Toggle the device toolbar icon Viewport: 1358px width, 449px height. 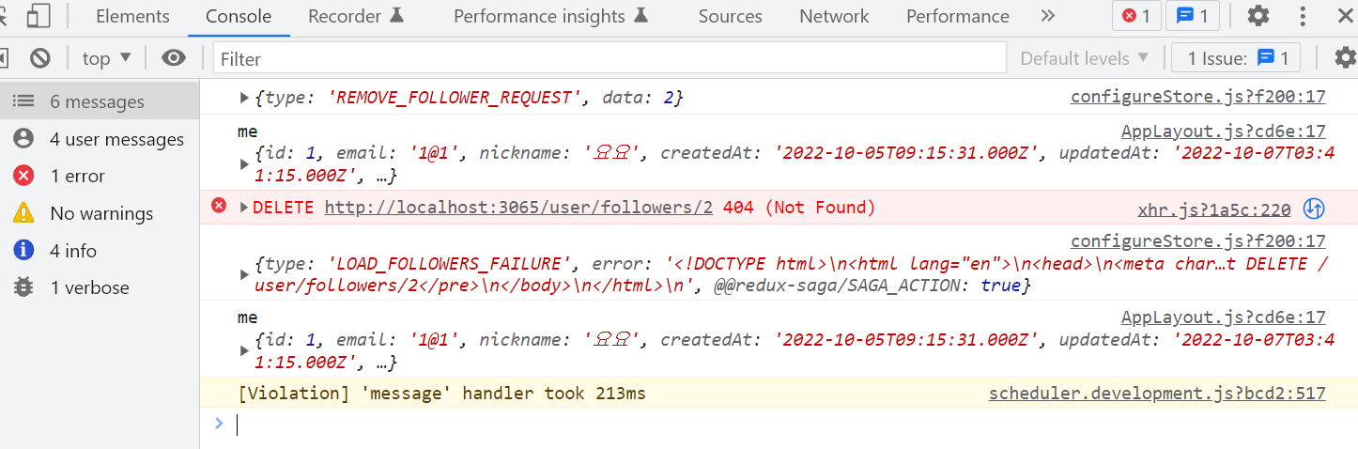click(x=39, y=16)
